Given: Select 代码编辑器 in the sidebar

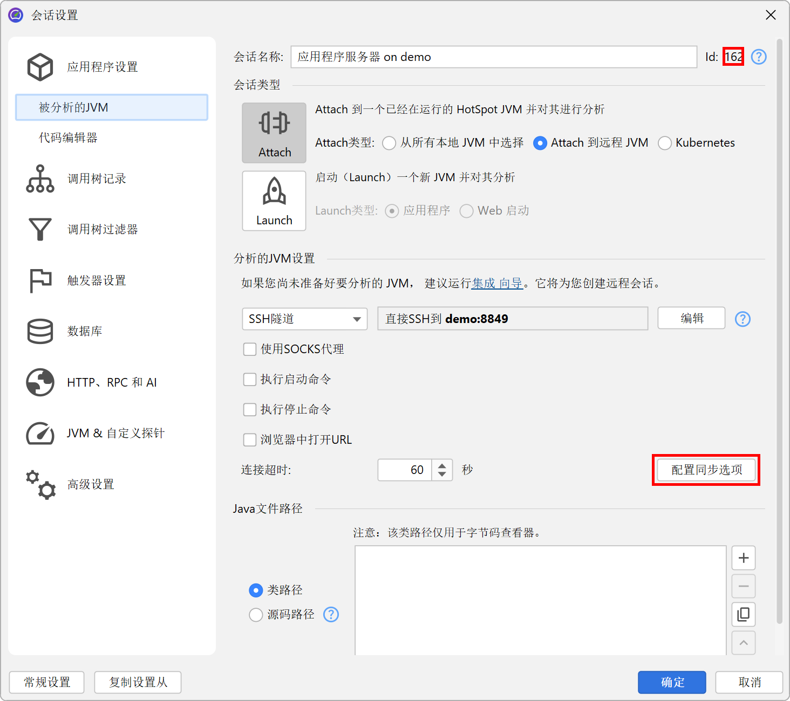Looking at the screenshot, I should (68, 138).
